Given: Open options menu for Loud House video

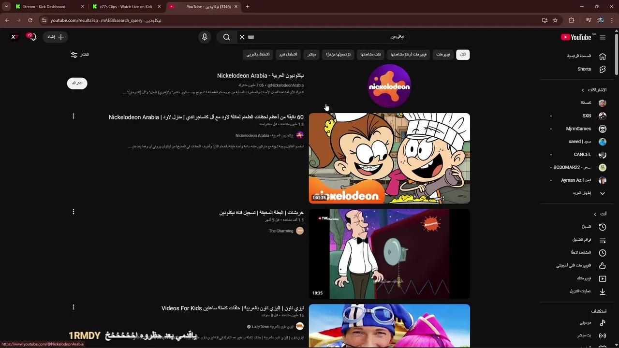Looking at the screenshot, I should (x=74, y=116).
